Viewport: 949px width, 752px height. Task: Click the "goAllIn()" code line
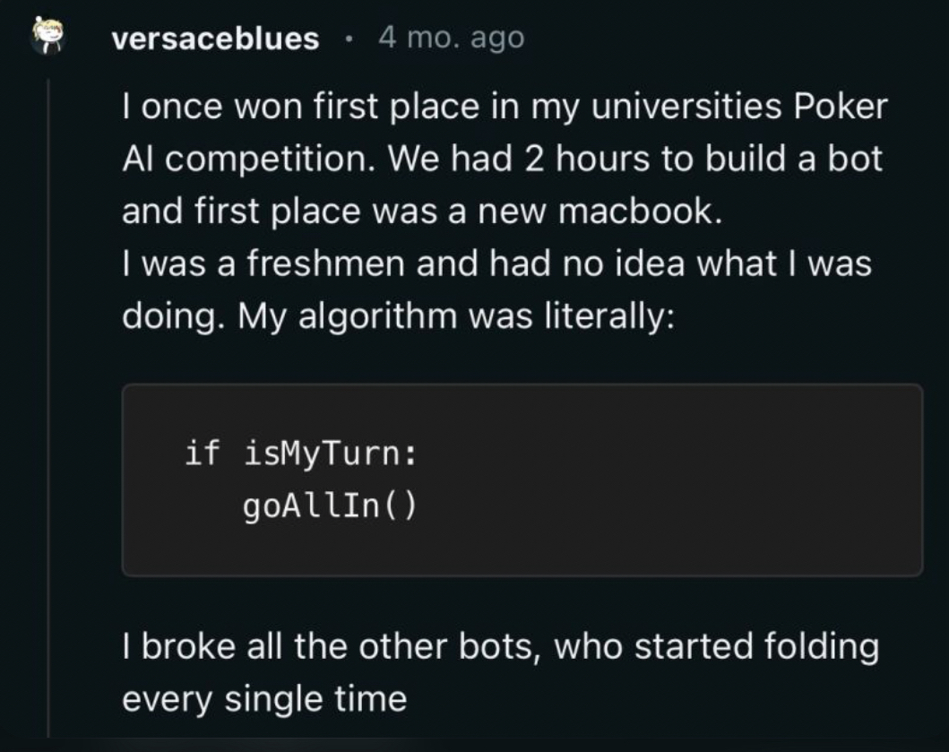(329, 508)
